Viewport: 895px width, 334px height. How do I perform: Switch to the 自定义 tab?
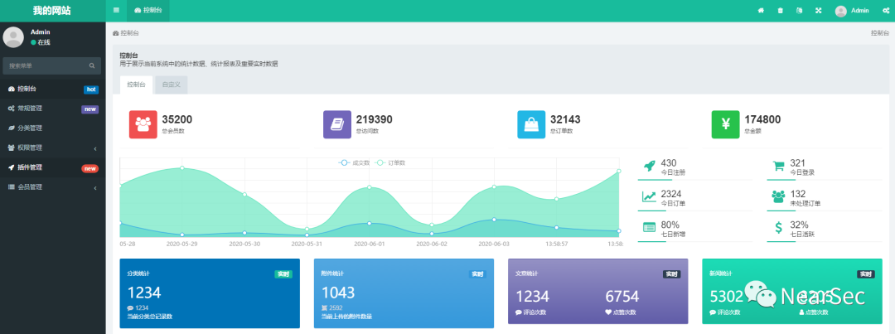pyautogui.click(x=172, y=85)
